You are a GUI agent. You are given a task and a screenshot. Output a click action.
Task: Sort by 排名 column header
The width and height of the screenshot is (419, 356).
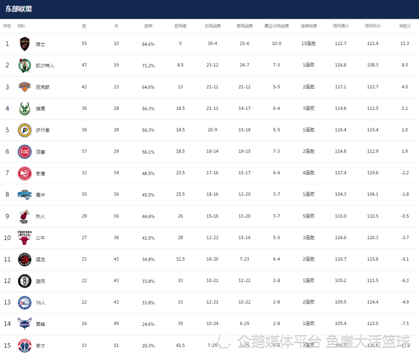(7, 26)
